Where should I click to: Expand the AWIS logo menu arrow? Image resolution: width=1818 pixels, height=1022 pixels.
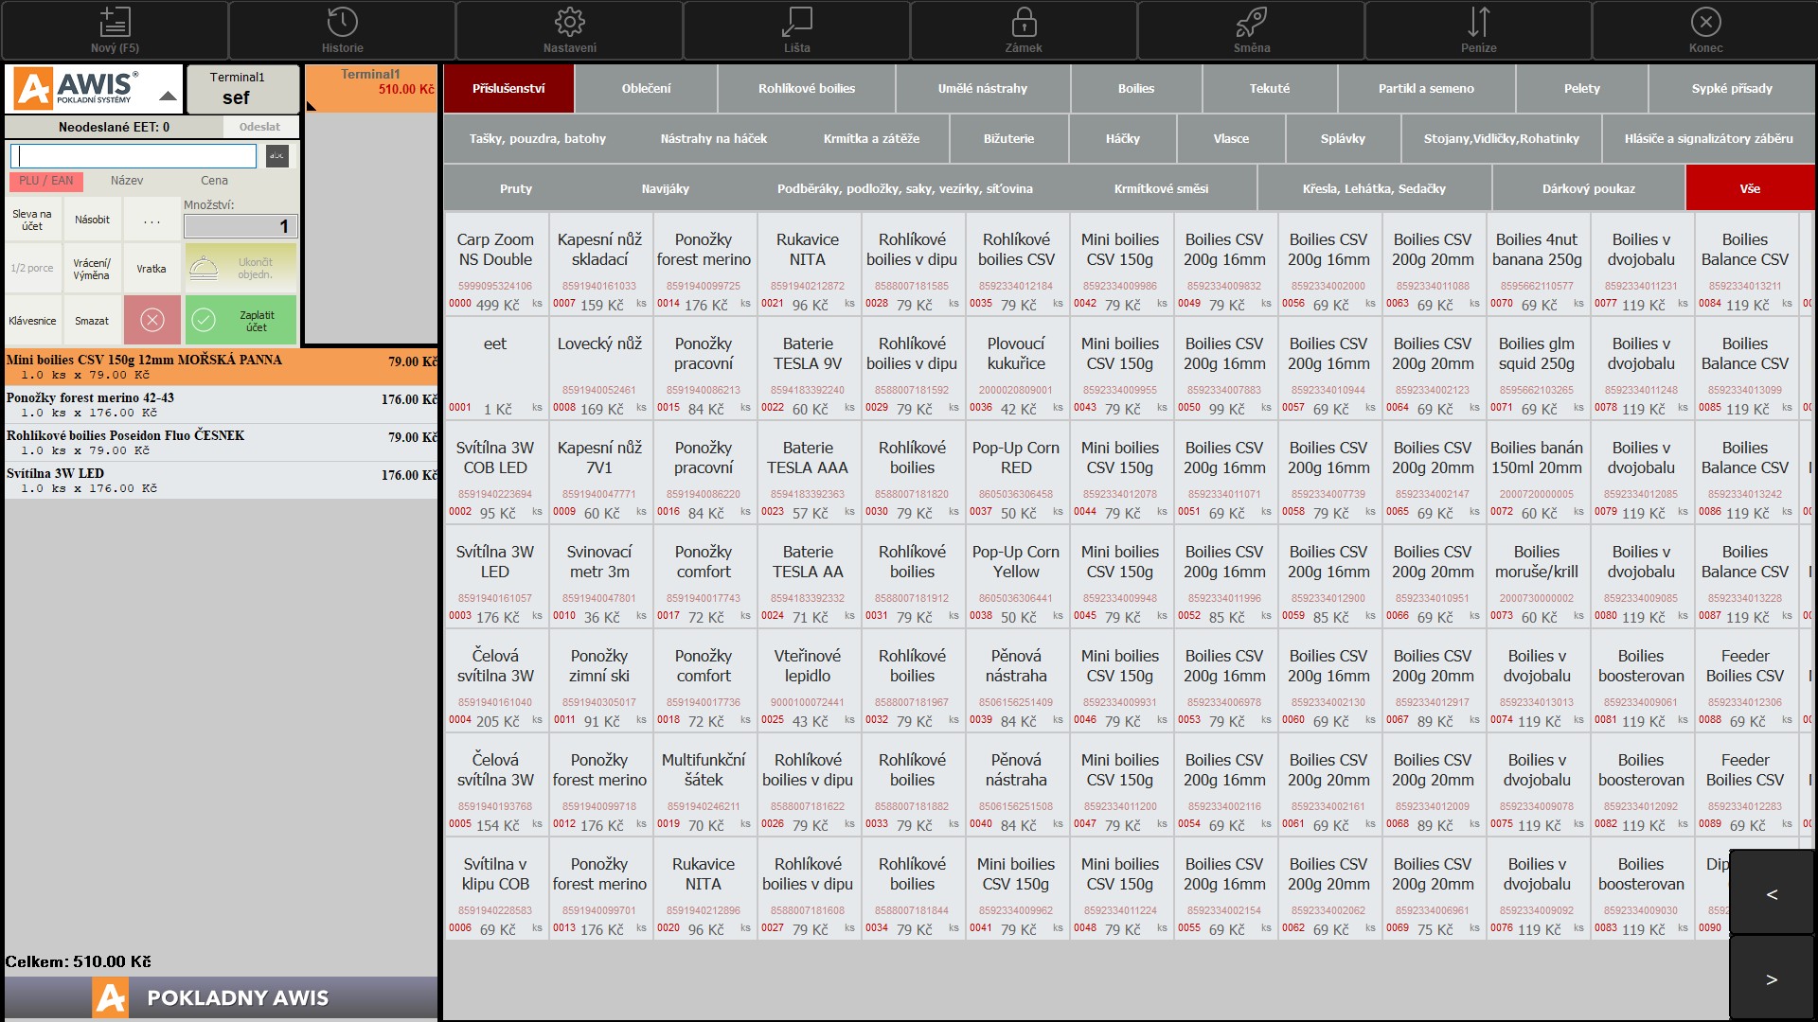(168, 97)
